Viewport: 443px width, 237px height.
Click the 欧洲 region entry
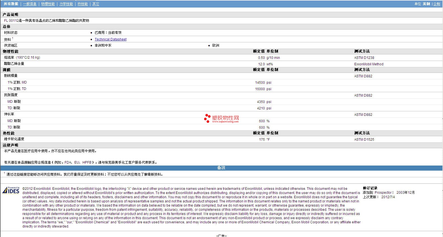click(x=216, y=46)
